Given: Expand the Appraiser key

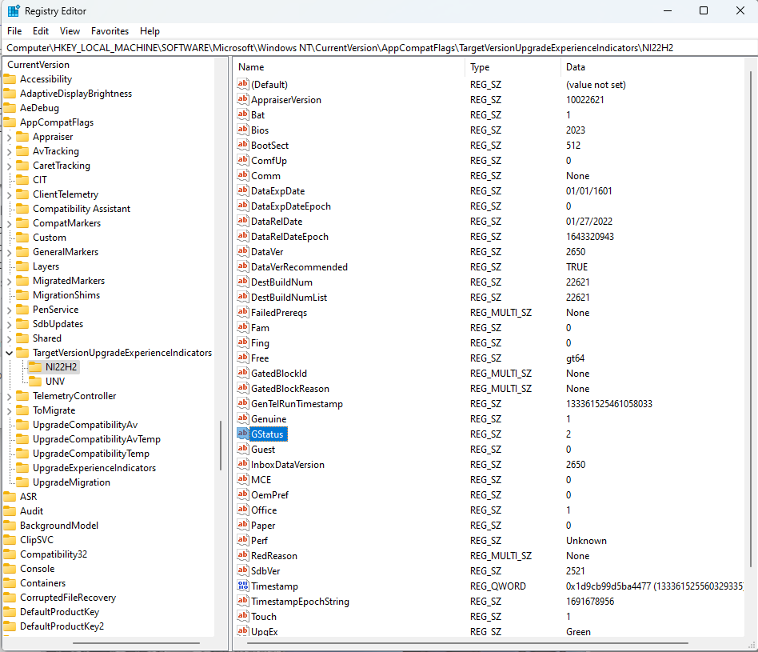Looking at the screenshot, I should pyautogui.click(x=9, y=138).
